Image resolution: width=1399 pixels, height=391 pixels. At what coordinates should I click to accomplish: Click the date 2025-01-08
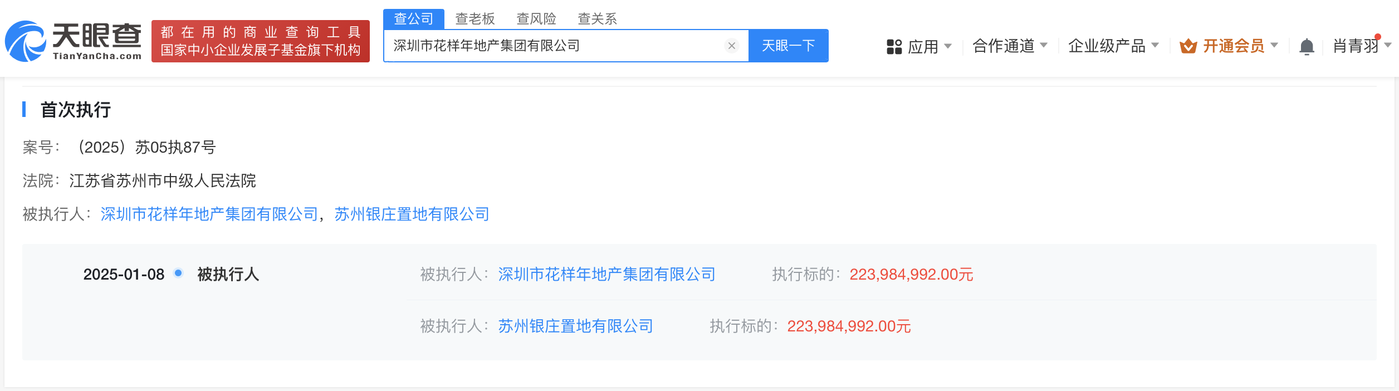[x=124, y=275]
